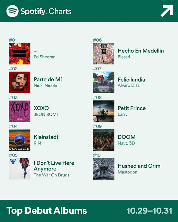This screenshot has width=178, height=222.
Task: Open the Ed Sheeran equals album cover
Action: (x=20, y=54)
